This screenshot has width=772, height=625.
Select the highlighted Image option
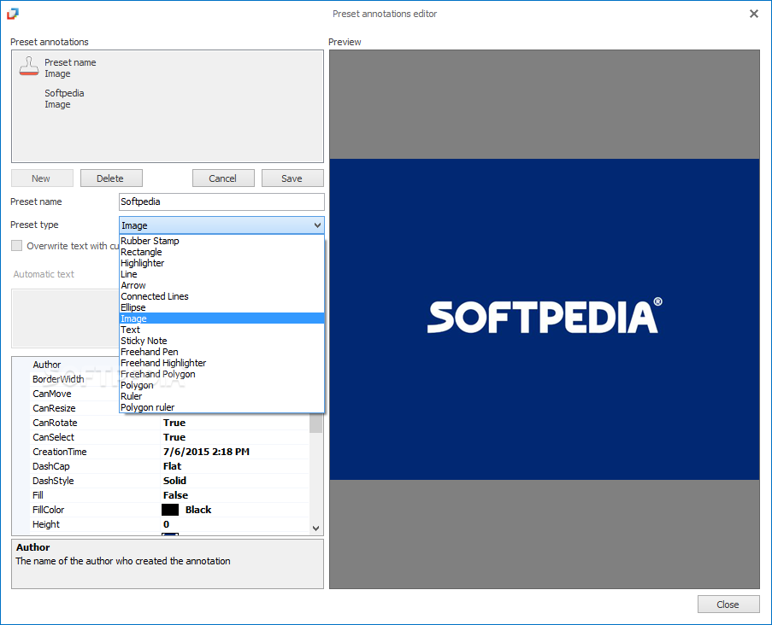(x=221, y=318)
